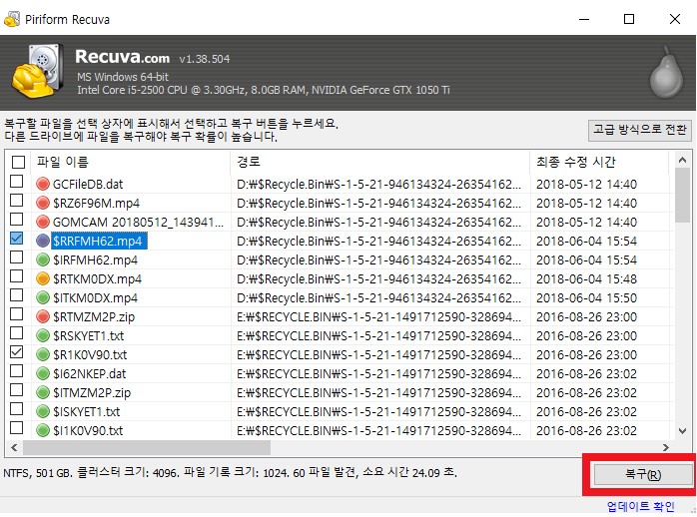The width and height of the screenshot is (697, 517).
Task: Click the red status dot beside the GOMCAM 20180512 file
Action: coord(43,222)
